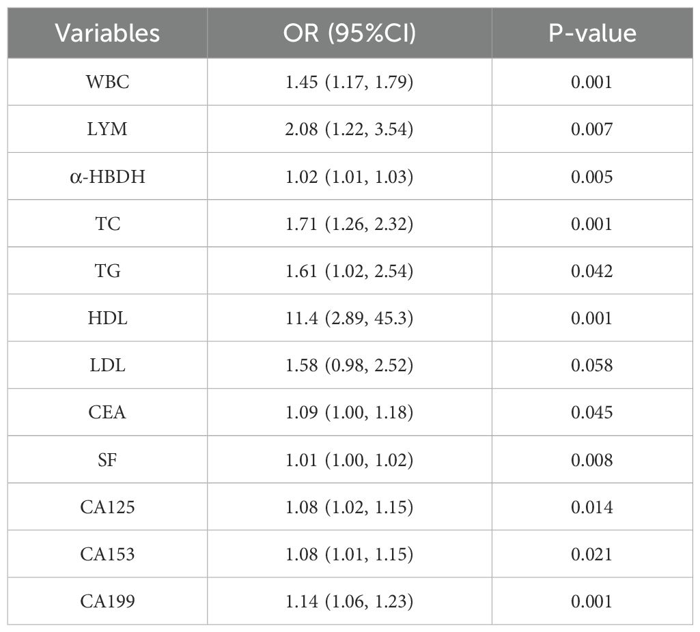Image resolution: width=700 pixels, height=632 pixels.
Task: Click the SF row label
Action: tap(108, 460)
